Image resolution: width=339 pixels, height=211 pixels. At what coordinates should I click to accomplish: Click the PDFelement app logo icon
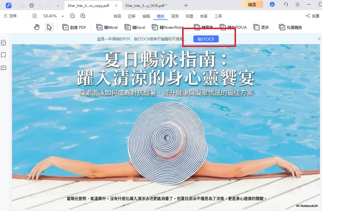tap(8, 6)
